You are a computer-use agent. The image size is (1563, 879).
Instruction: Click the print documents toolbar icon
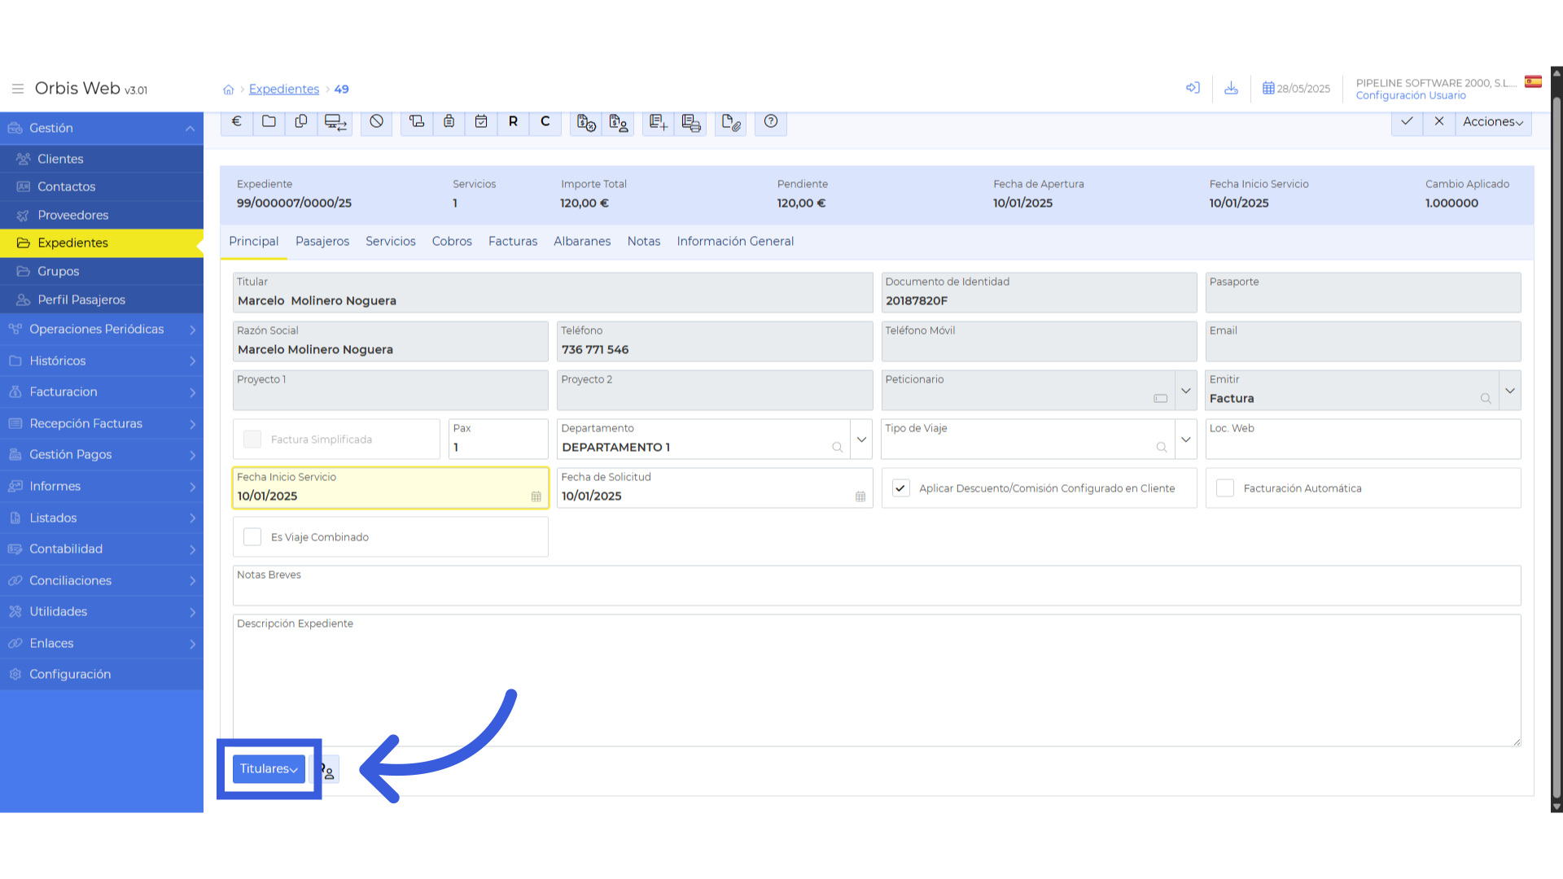tap(691, 122)
